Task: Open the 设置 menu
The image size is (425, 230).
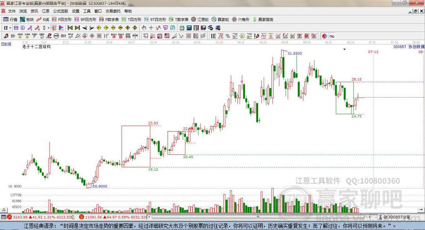Action: (76, 11)
